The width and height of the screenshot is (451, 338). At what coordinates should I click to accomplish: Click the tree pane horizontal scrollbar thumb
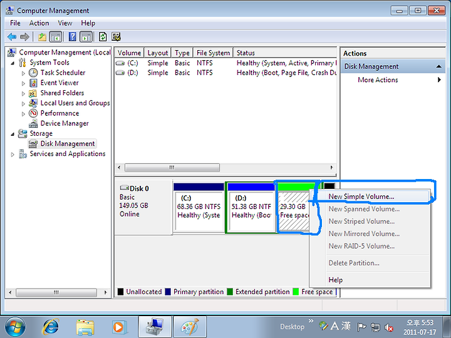click(56, 292)
